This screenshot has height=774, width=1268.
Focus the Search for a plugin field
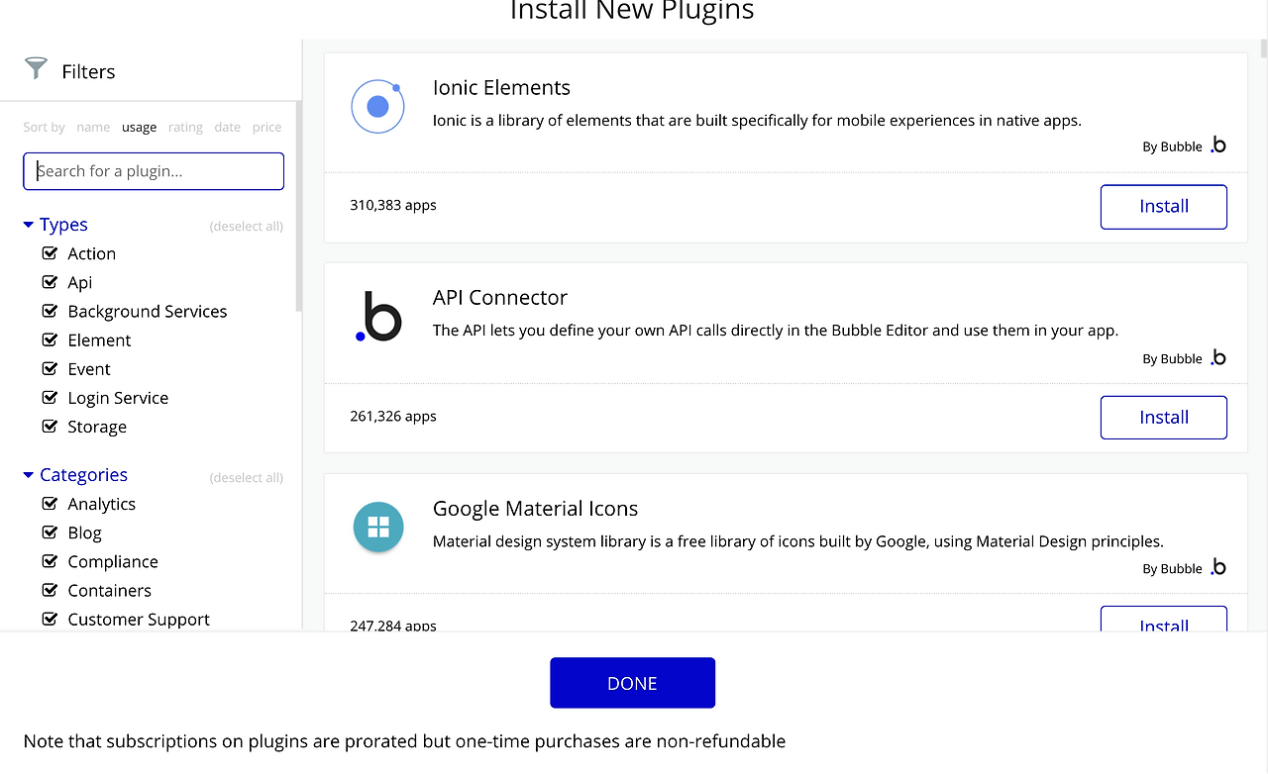[154, 171]
